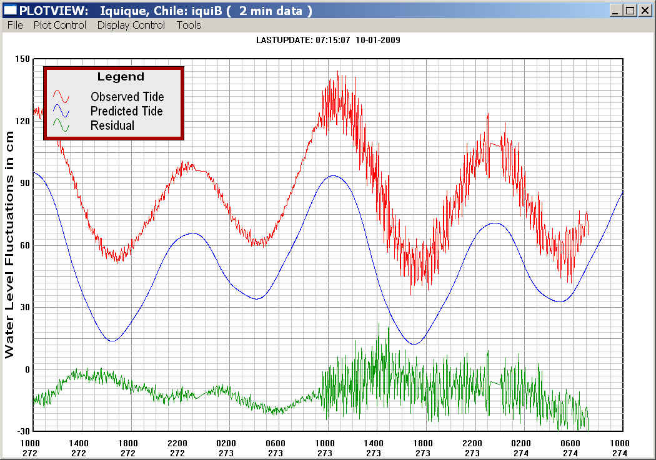The image size is (656, 460).
Task: Click the Water Level Fluctuations axis label
Action: (x=9, y=245)
